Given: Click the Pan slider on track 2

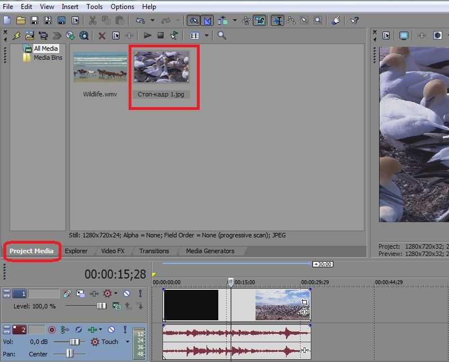Looking at the screenshot, I should 69,354.
